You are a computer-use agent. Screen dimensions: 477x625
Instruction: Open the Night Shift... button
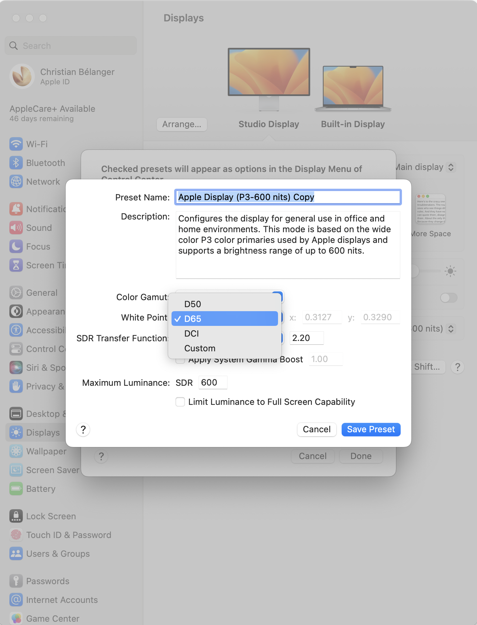coord(428,367)
